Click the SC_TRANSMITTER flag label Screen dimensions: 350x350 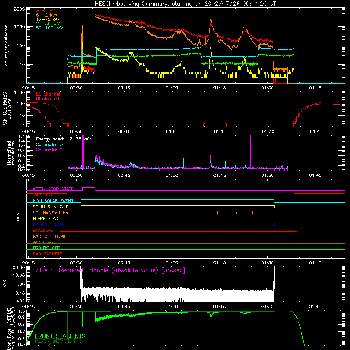point(50,213)
